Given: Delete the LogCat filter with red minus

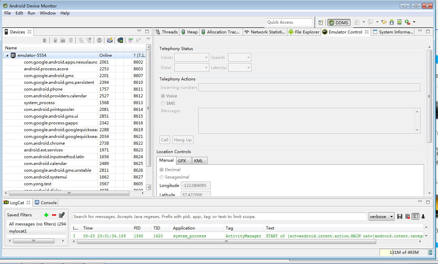Looking at the screenshot, I should tap(54, 215).
